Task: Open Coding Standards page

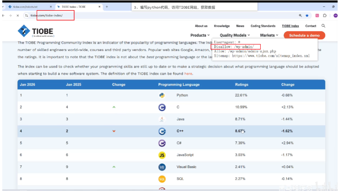Action: 263,26
